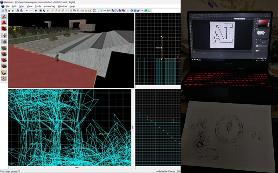Toggle the 2D grid button in toolbar

point(2,10)
